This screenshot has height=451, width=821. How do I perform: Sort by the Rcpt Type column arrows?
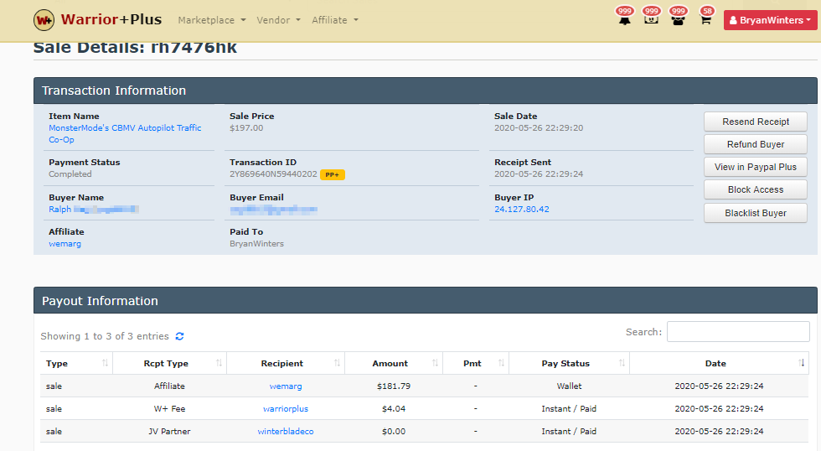[219, 363]
